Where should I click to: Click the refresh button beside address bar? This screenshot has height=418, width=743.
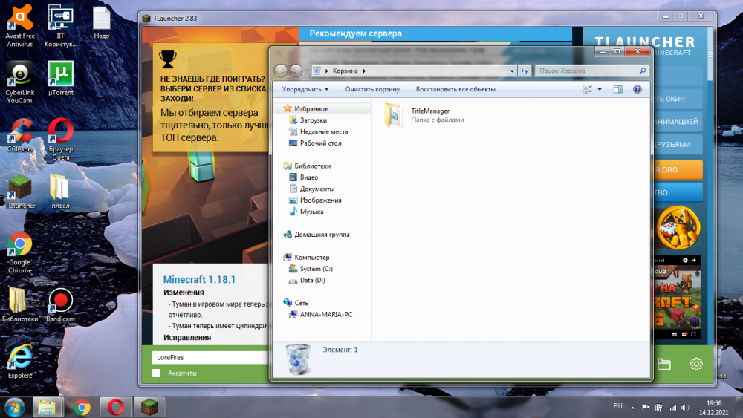pos(524,71)
